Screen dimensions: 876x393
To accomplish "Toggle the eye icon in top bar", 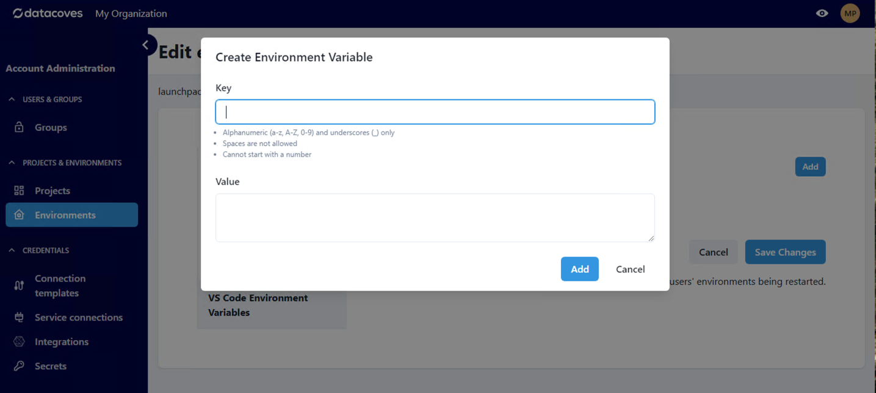I will pos(822,13).
